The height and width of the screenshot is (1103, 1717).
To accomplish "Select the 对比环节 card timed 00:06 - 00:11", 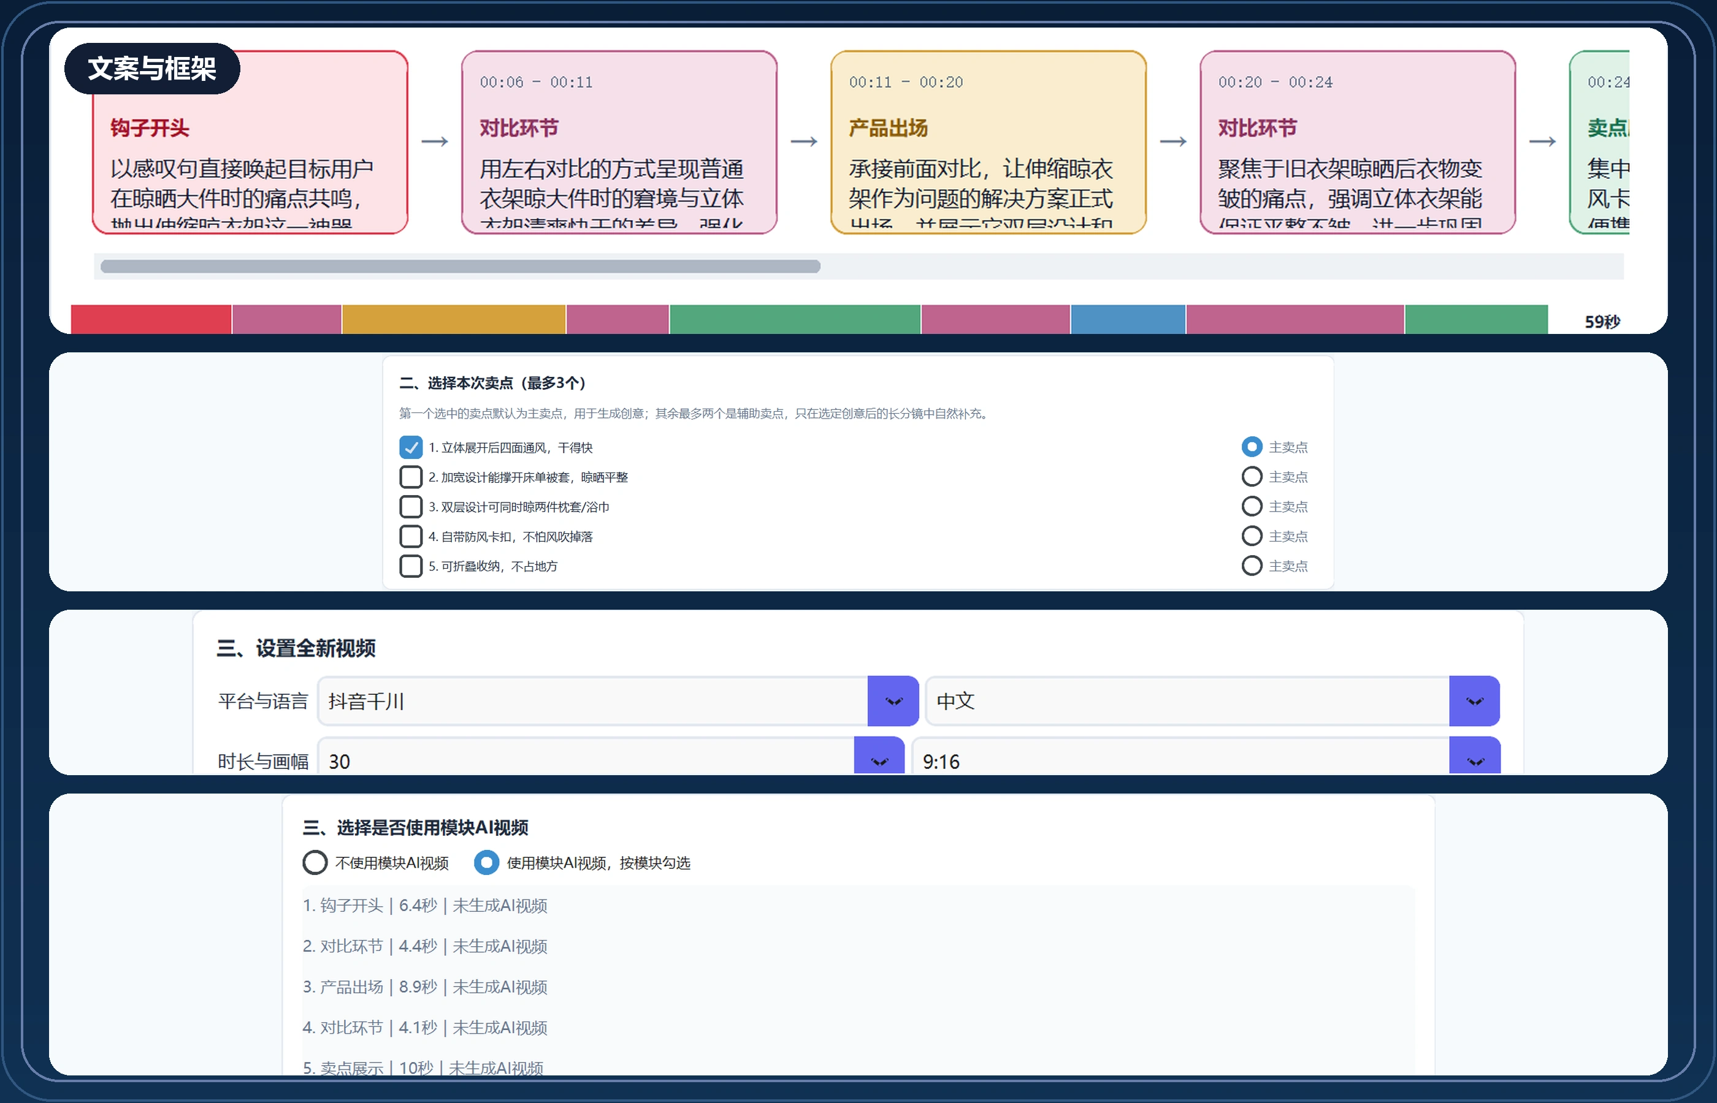I will coord(619,142).
